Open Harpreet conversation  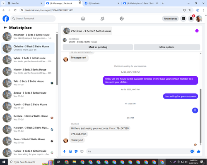28,130
